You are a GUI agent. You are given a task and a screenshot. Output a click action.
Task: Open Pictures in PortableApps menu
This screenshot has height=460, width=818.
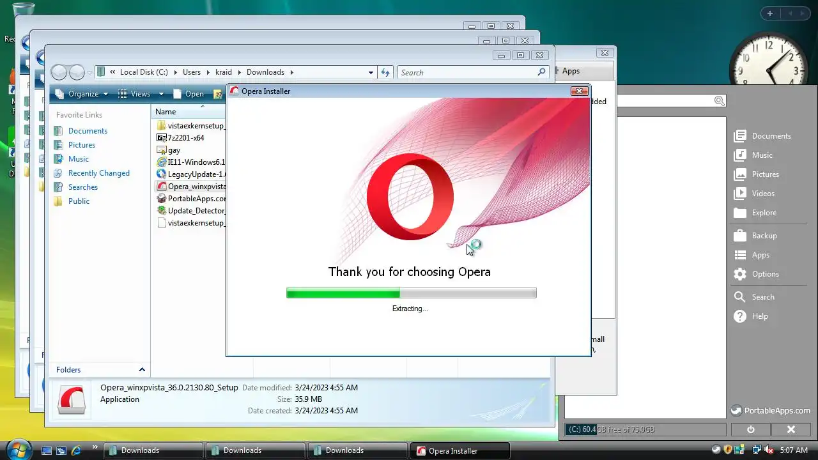(757, 174)
